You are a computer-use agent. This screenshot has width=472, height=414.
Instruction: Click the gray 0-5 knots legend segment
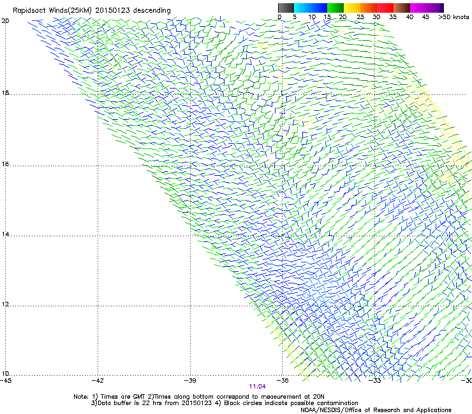286,8
